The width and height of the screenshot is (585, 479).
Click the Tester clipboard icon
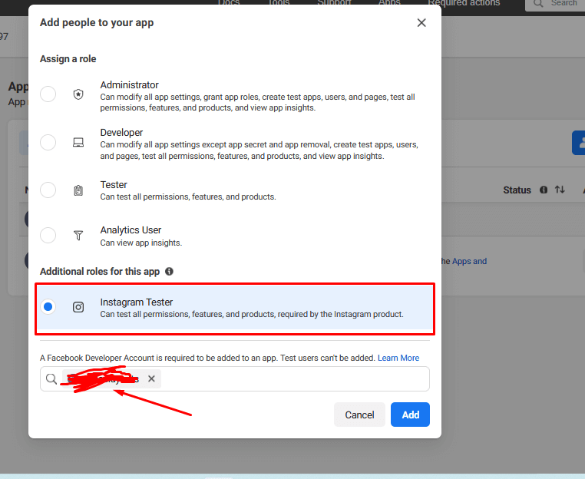pos(78,190)
